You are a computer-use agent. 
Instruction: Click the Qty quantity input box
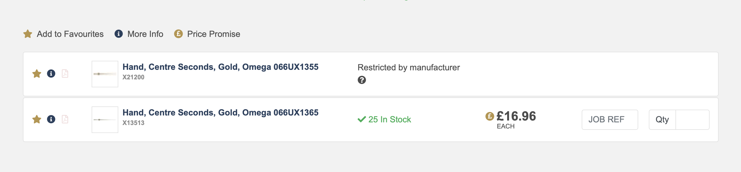pyautogui.click(x=692, y=119)
